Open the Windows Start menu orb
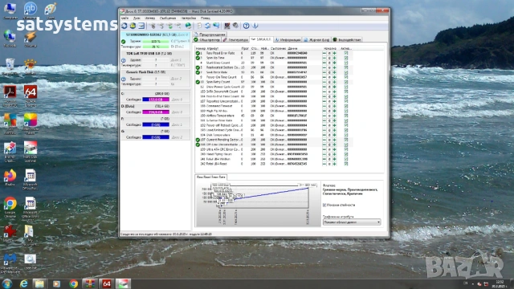This screenshot has width=514, height=289. pos(7,283)
